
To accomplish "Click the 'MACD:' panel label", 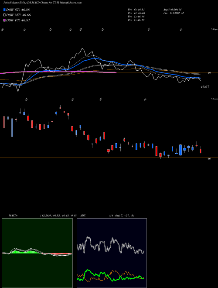I will coord(13,216).
